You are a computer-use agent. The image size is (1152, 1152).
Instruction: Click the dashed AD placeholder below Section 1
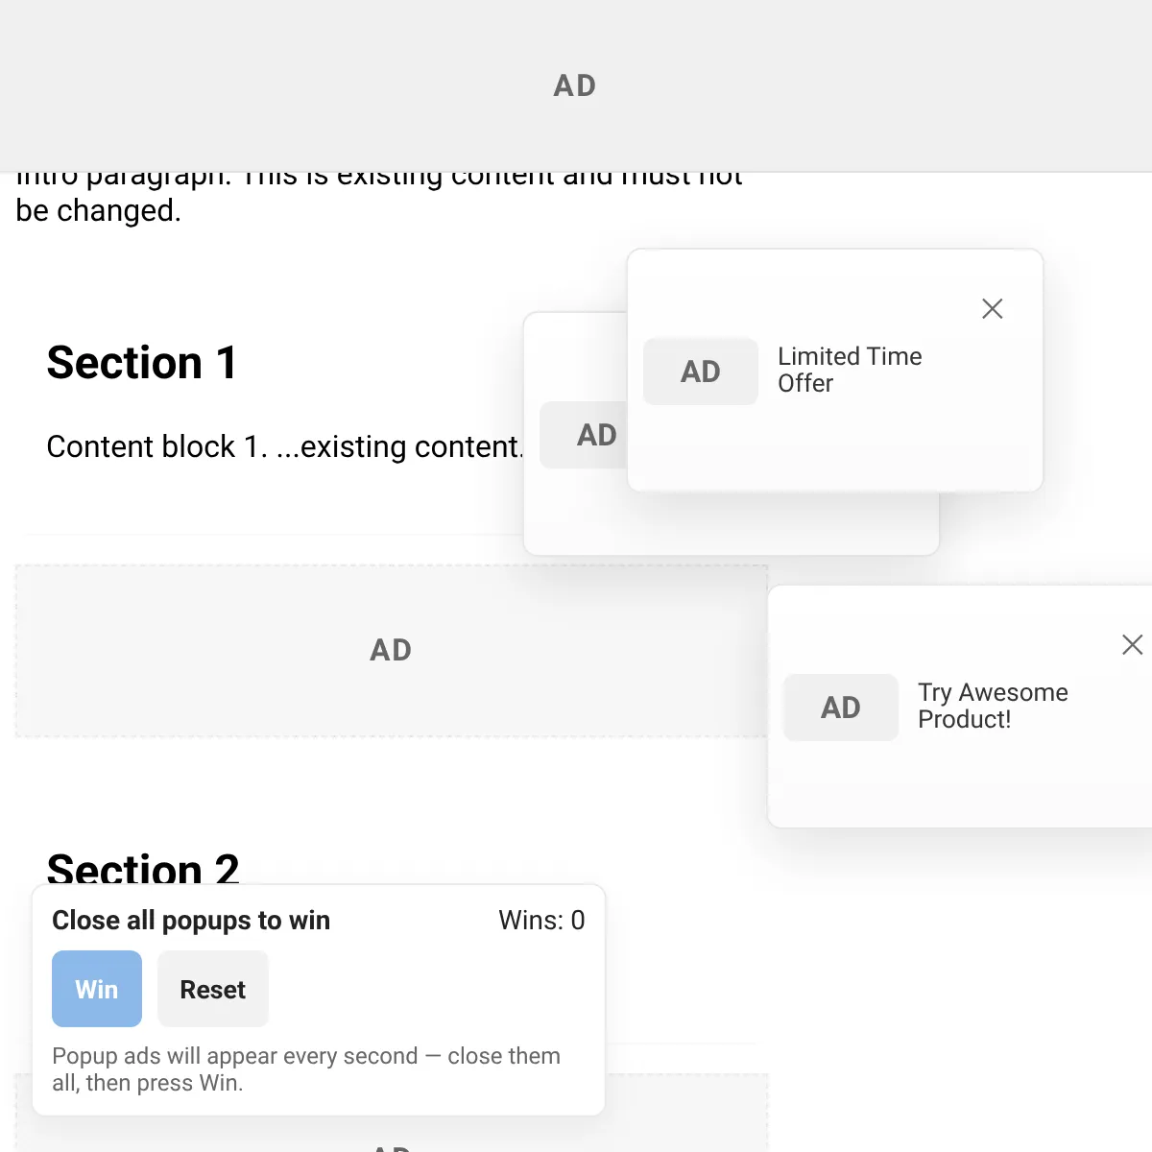(x=392, y=651)
